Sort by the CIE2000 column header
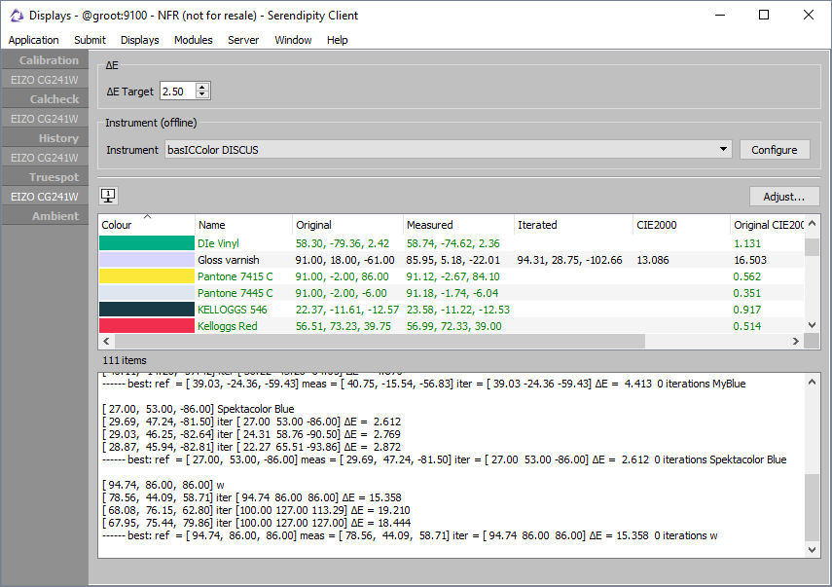Viewport: 832px width, 587px height. click(x=681, y=225)
